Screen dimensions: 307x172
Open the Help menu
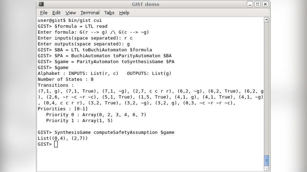coord(124,13)
